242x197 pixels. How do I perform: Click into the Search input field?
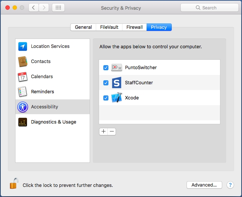210,8
